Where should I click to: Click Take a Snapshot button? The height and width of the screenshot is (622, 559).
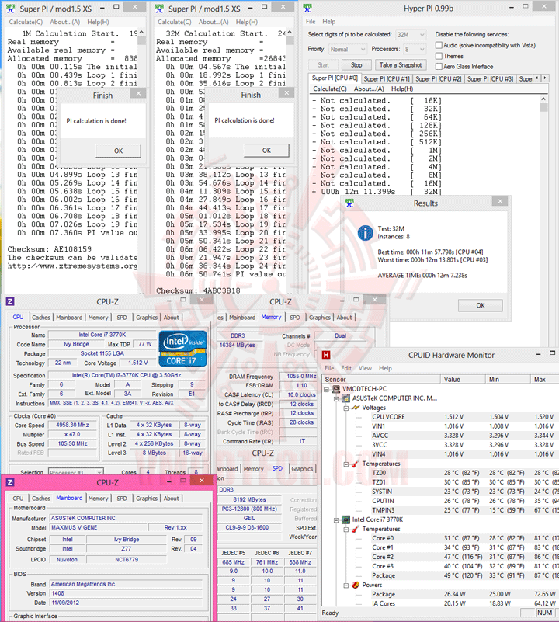[401, 64]
